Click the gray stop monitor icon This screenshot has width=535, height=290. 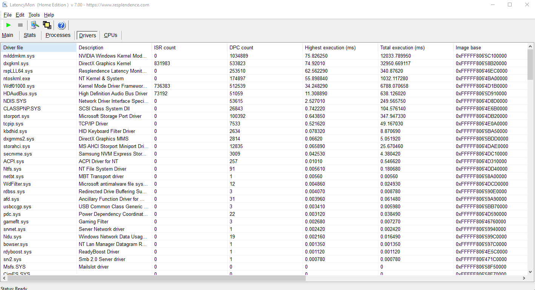(20, 25)
